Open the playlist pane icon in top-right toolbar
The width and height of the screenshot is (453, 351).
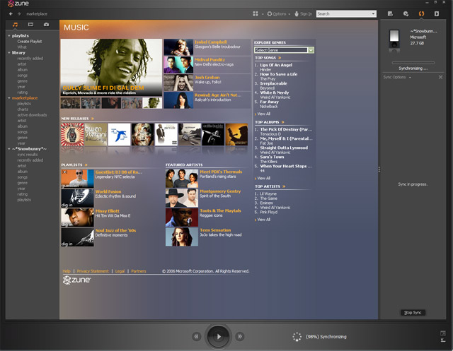390,14
